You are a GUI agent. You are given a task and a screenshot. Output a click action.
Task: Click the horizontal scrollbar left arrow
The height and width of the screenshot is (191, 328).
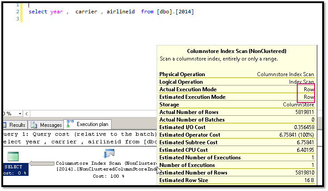(27, 114)
